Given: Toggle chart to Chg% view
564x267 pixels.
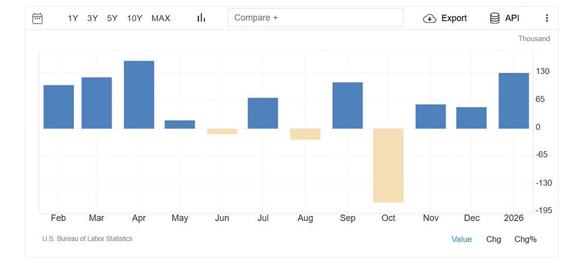Looking at the screenshot, I should tap(525, 239).
